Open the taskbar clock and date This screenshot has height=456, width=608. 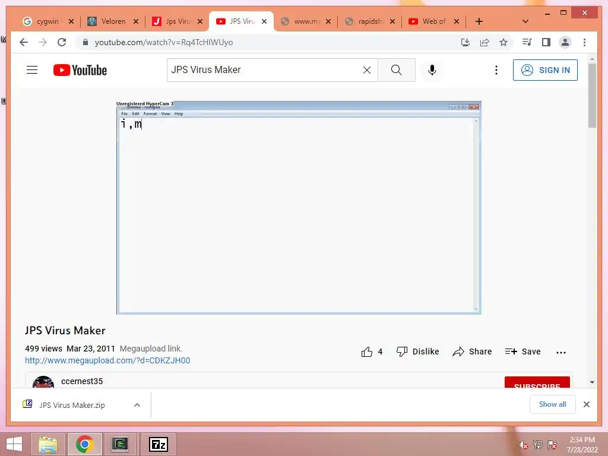click(x=582, y=444)
